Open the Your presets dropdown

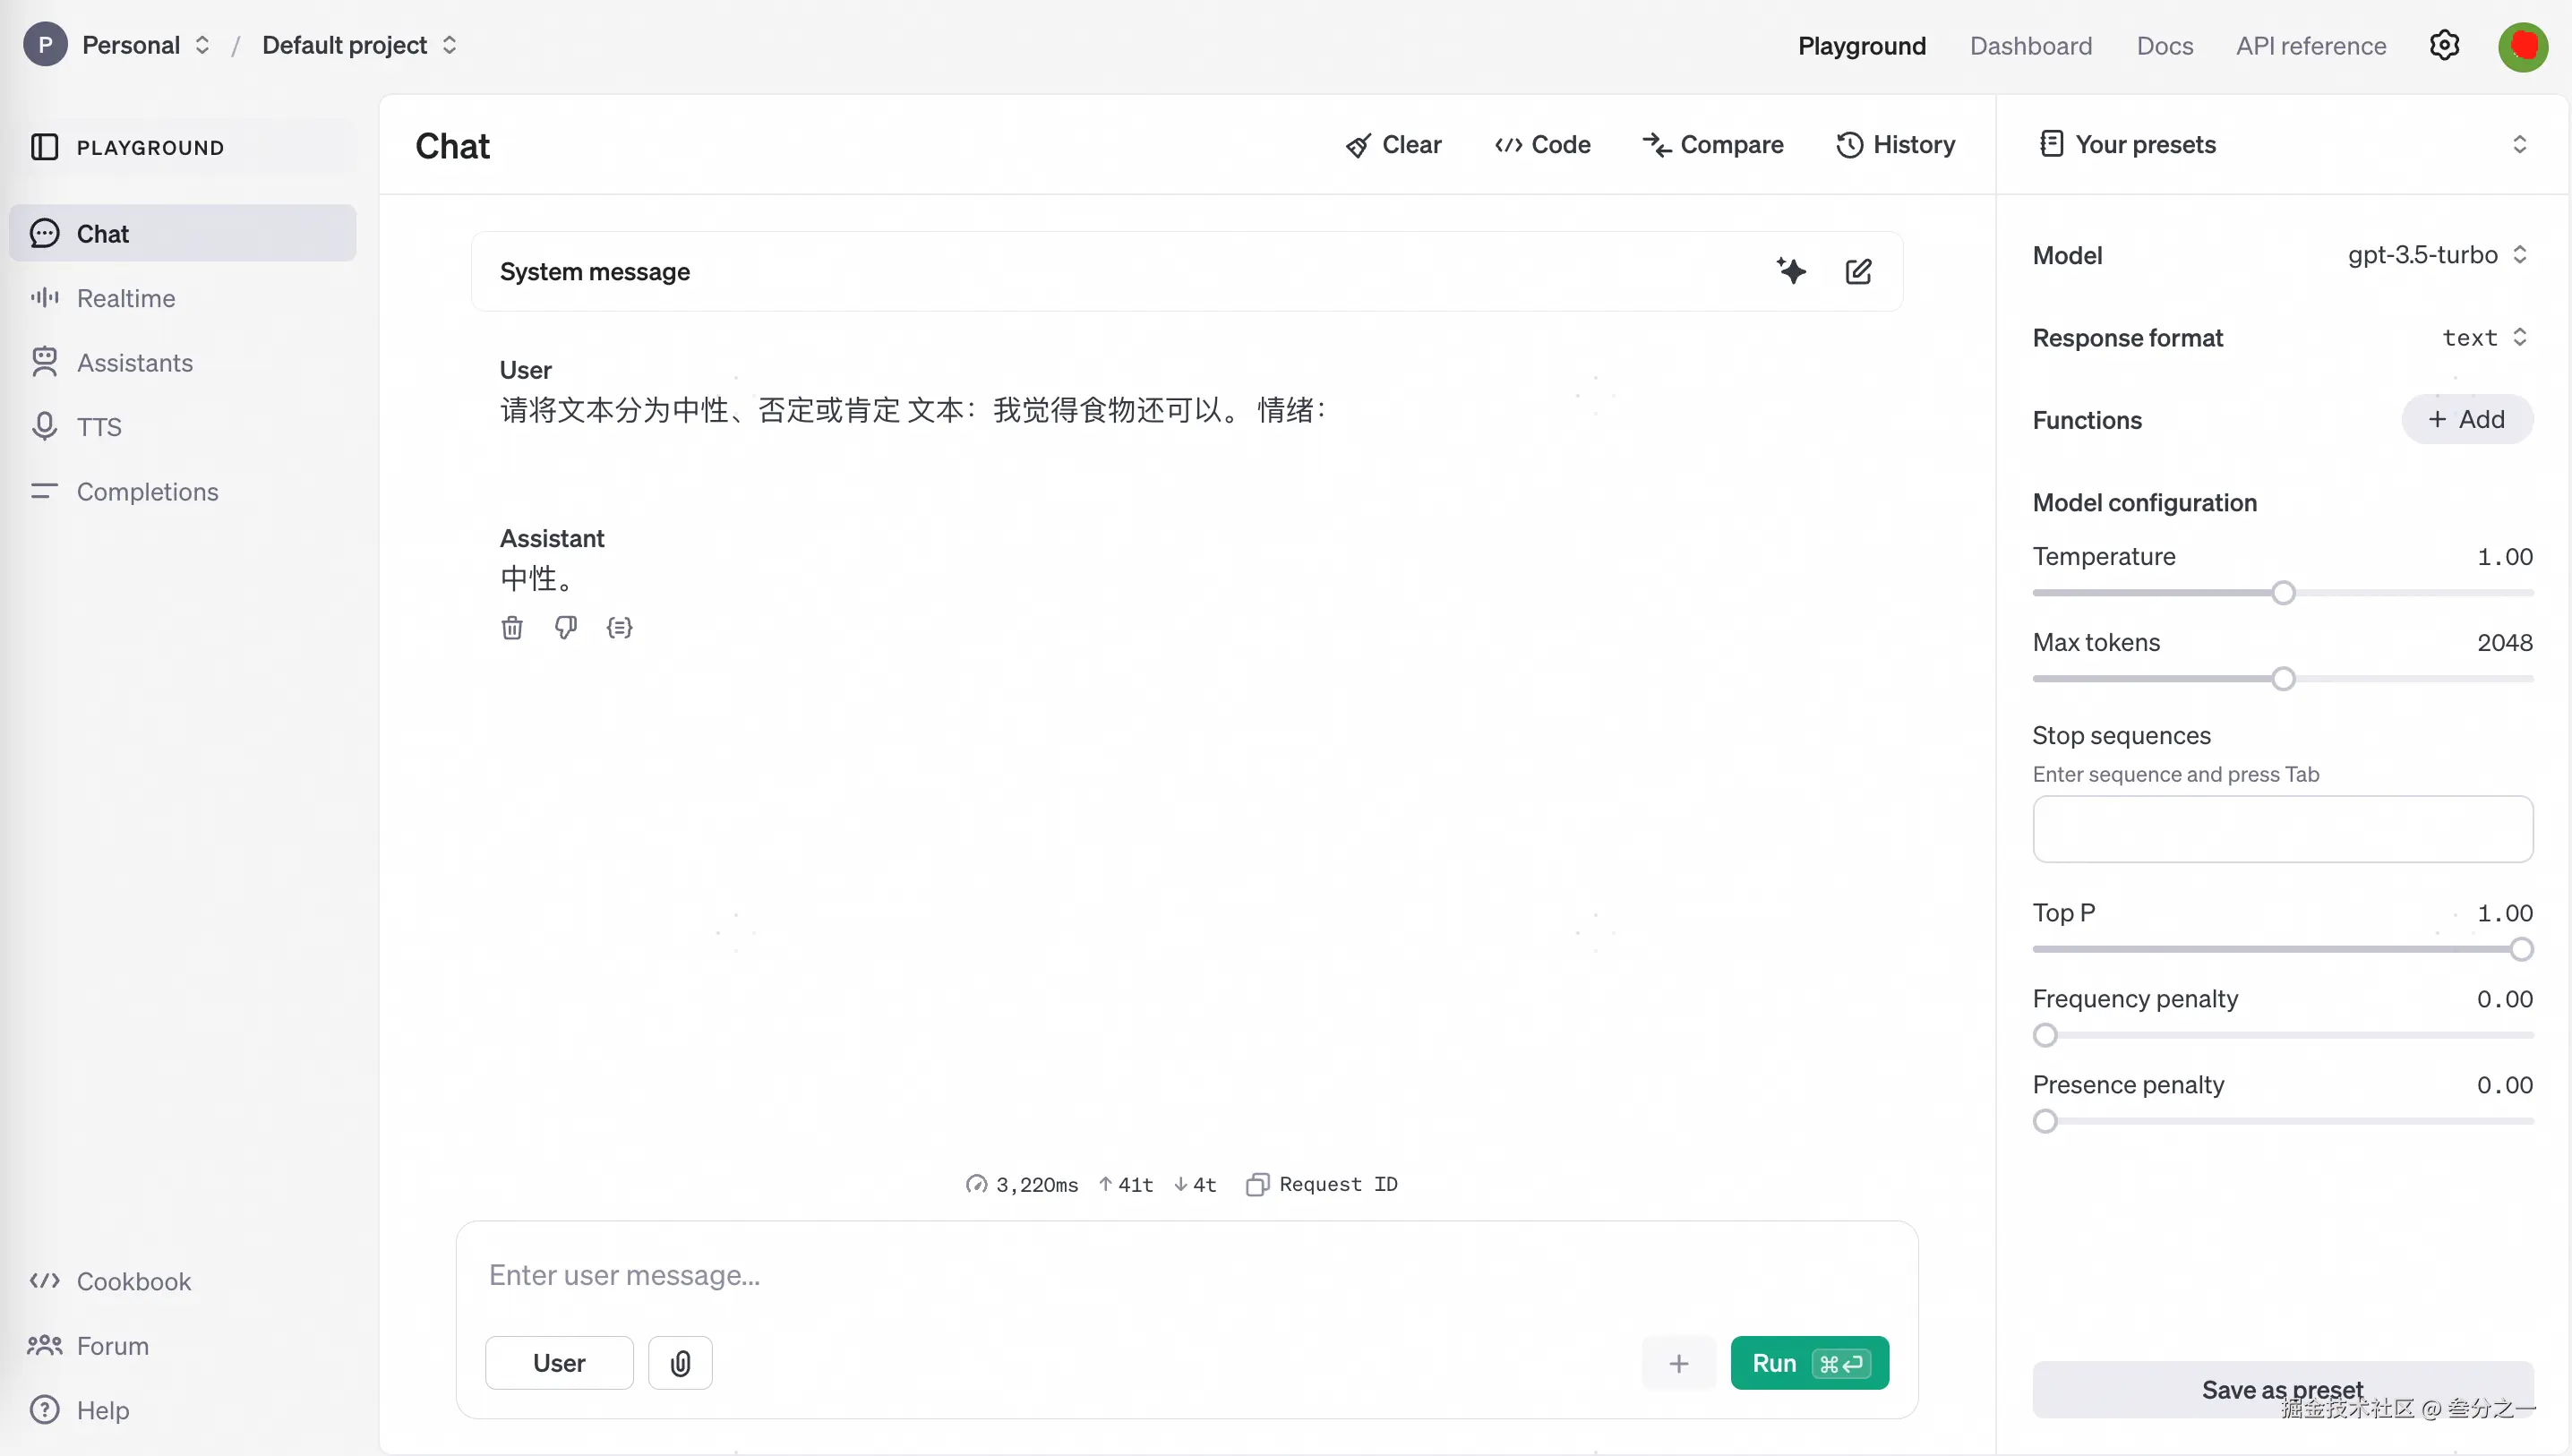[2282, 145]
